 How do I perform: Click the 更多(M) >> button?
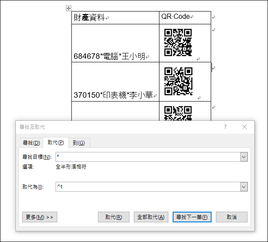(40, 217)
